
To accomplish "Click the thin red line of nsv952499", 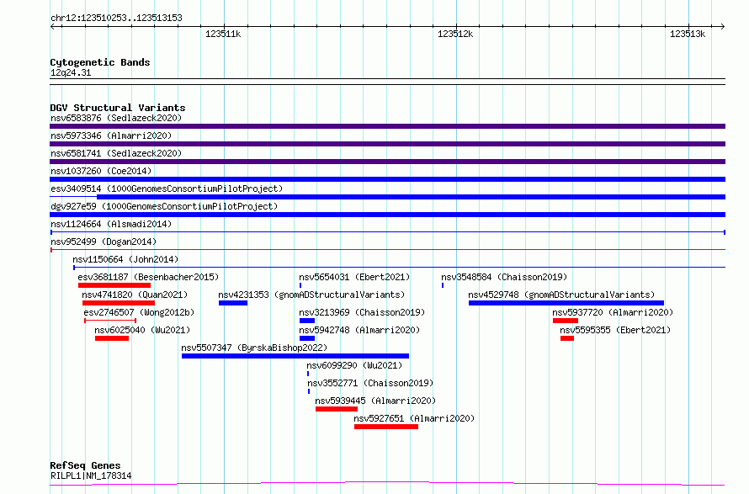I will 387,249.
